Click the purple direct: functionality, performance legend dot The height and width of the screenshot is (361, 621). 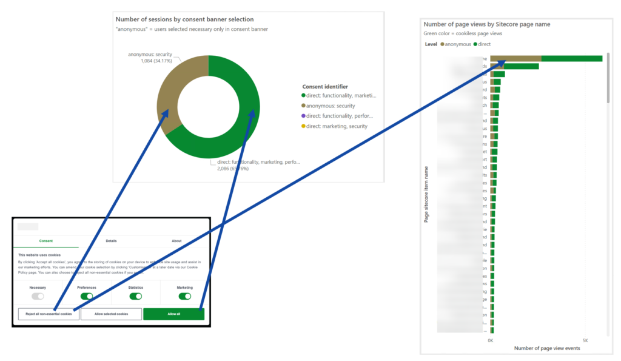point(304,116)
